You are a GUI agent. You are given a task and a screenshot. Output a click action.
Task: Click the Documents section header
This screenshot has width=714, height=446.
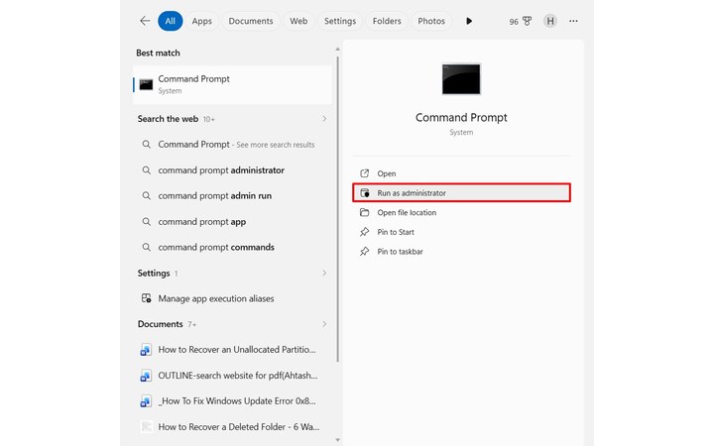[x=161, y=324]
